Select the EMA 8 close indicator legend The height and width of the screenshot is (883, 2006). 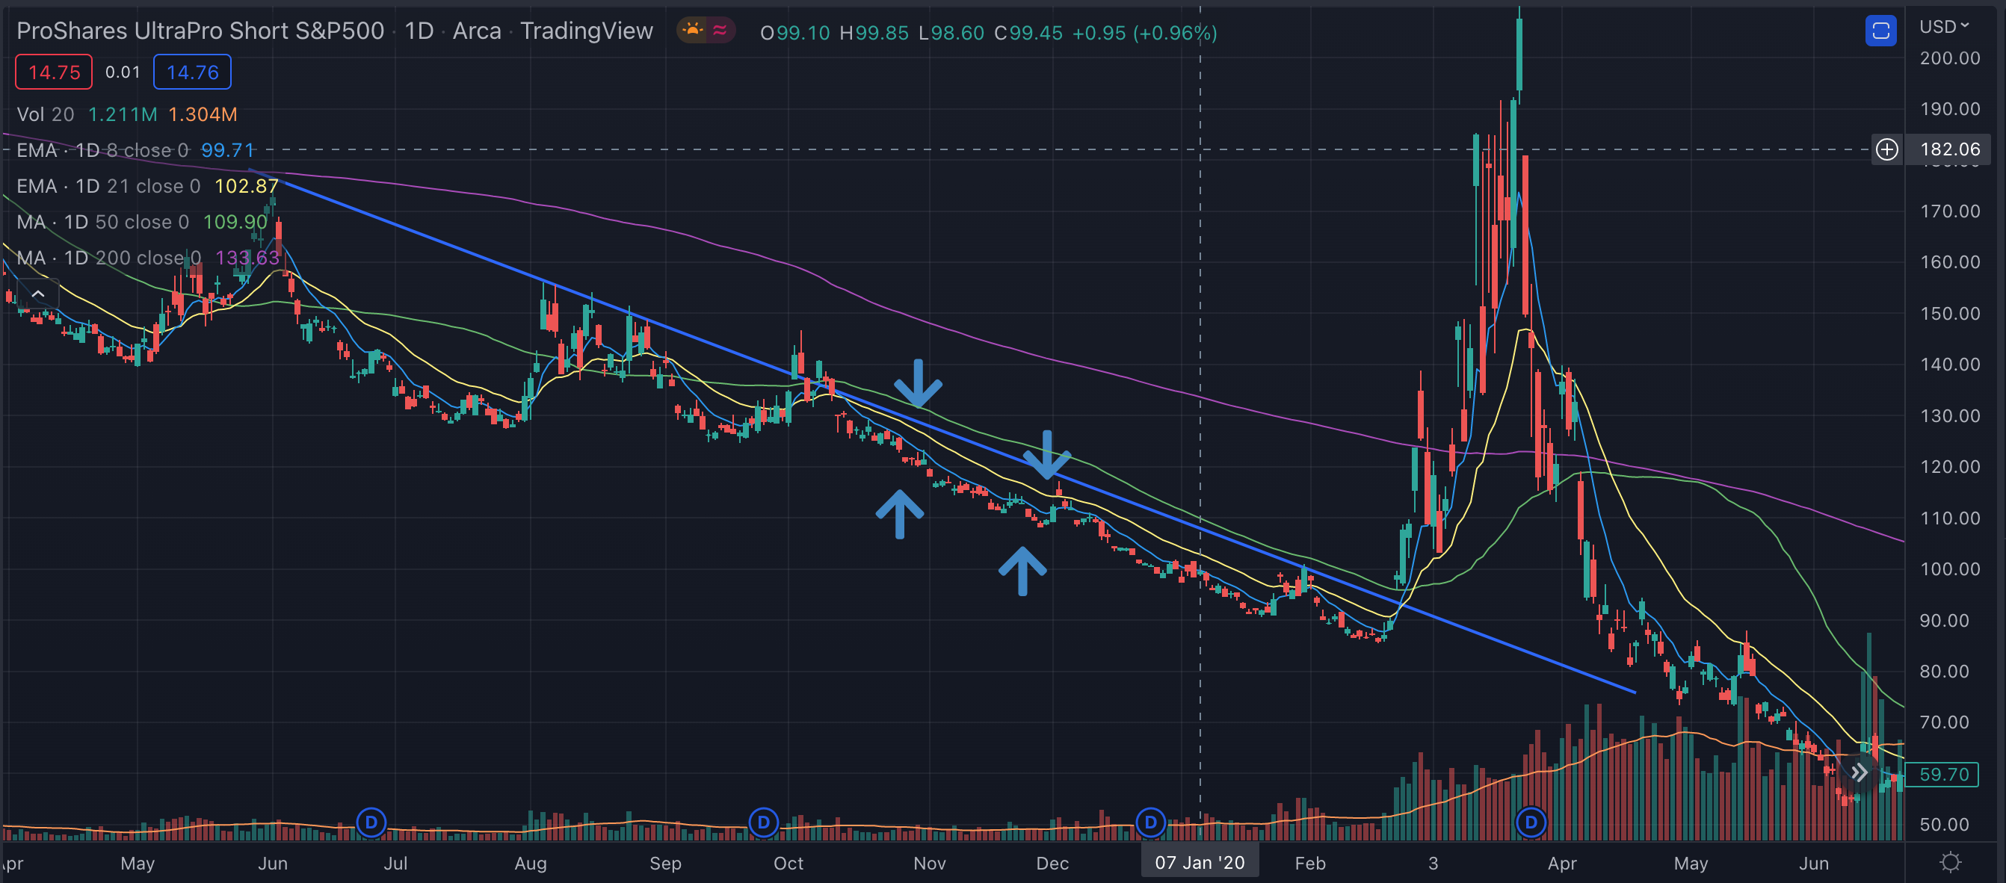(x=103, y=150)
